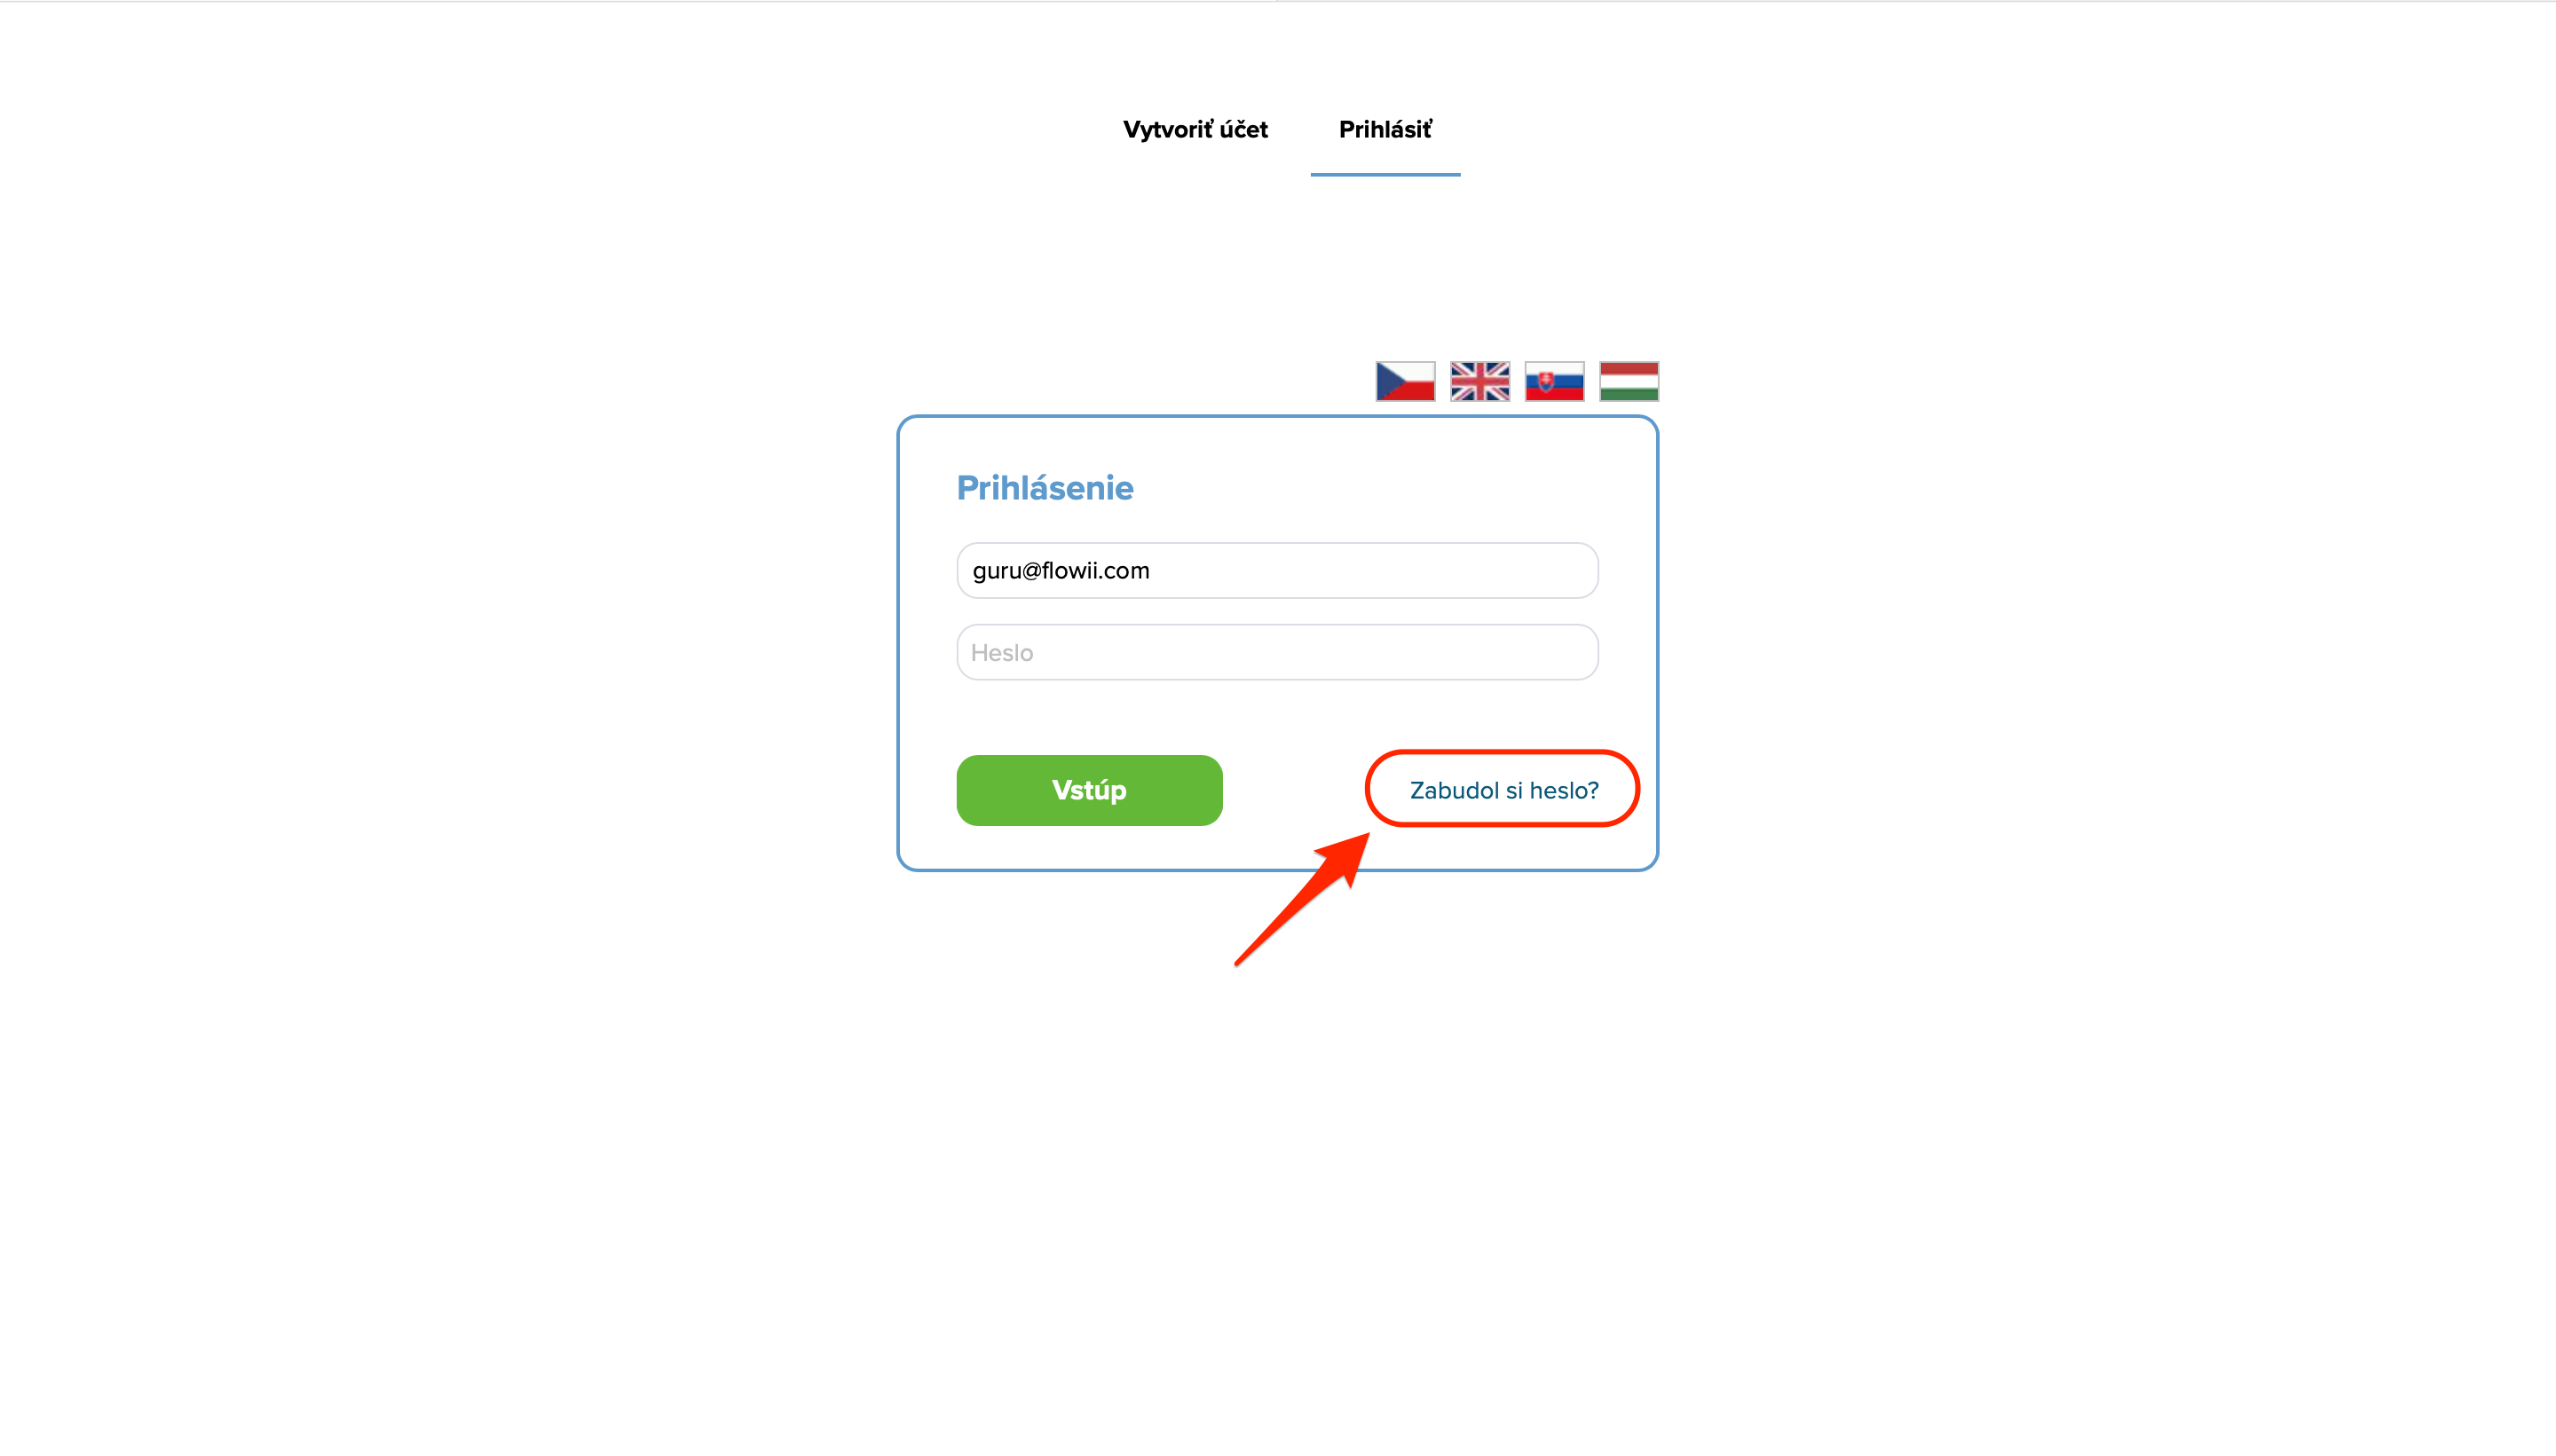Submit the login with Vstúp

click(1089, 790)
